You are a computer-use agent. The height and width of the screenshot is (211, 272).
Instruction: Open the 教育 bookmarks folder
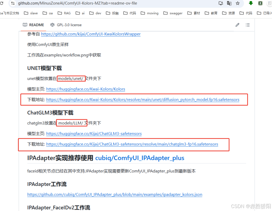[211, 13]
